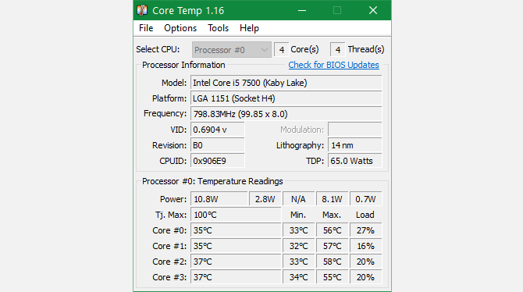Open the Tools menu
Viewport: 523px width, 292px height.
click(x=218, y=28)
